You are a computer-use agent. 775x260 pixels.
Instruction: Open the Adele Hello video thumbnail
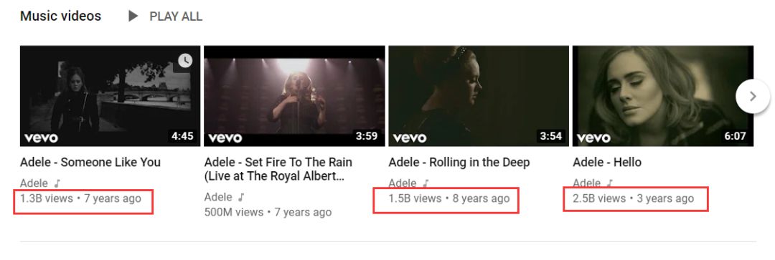click(x=663, y=96)
